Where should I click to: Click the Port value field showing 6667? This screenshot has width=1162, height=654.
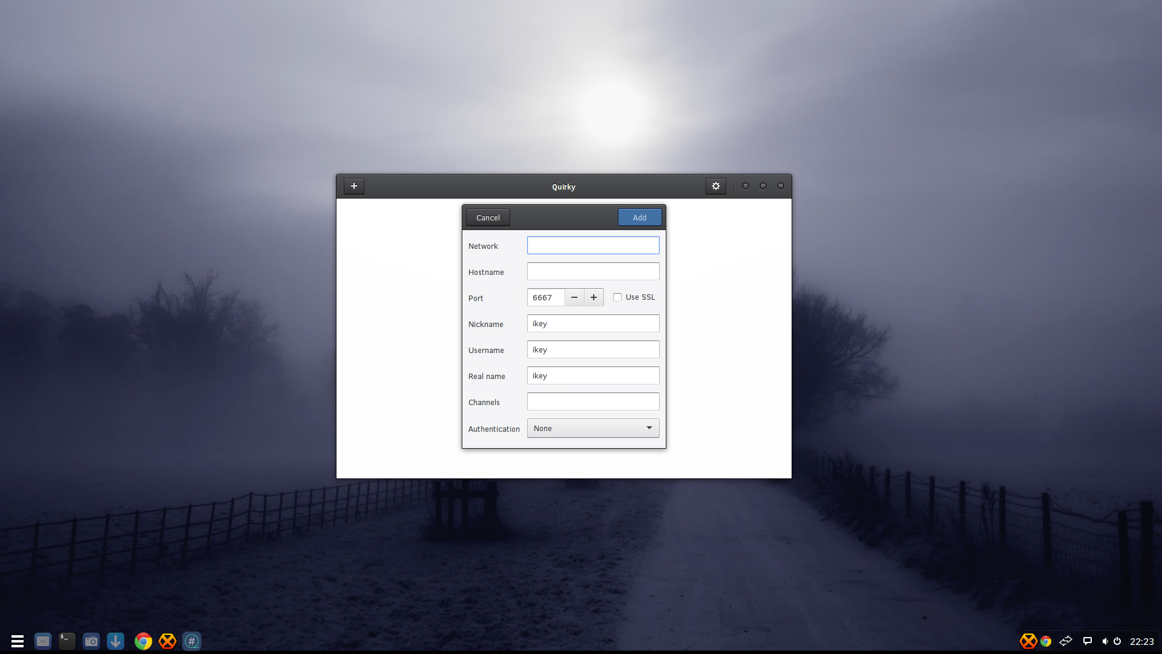point(546,297)
